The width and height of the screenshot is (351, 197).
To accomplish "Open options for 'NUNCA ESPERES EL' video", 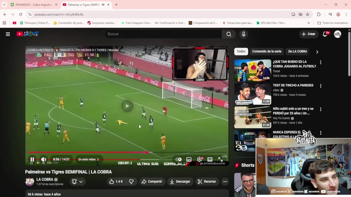I will coord(321,133).
